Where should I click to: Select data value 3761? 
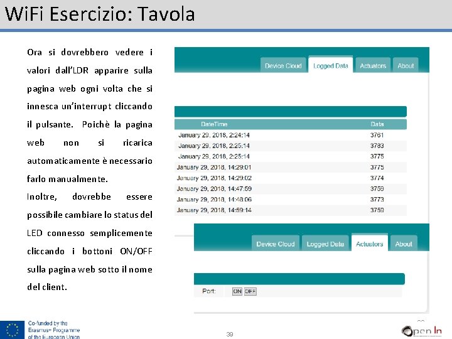click(377, 135)
